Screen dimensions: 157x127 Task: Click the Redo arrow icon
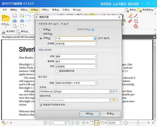(x=29, y=21)
